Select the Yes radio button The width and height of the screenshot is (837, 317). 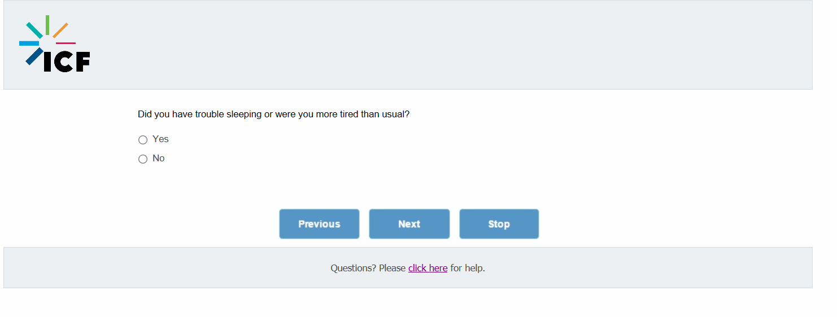pyautogui.click(x=143, y=140)
